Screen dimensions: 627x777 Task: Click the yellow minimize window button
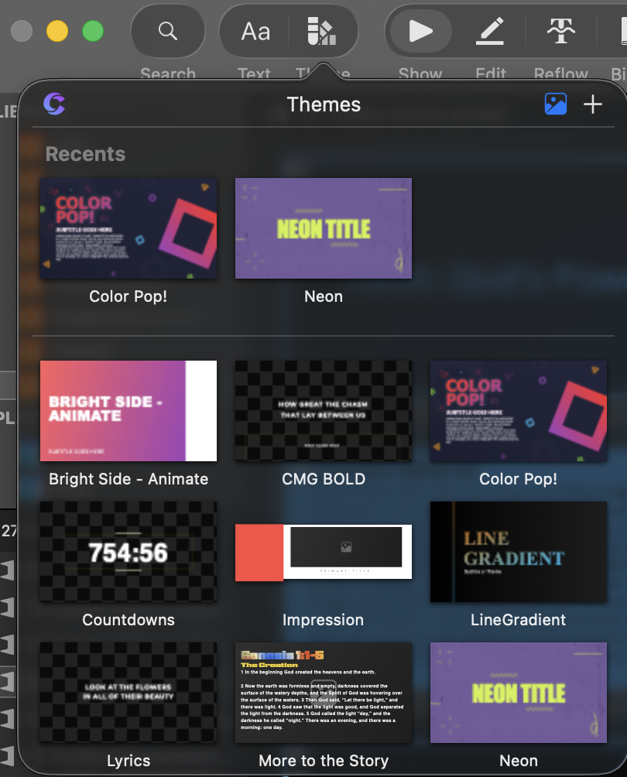(57, 31)
